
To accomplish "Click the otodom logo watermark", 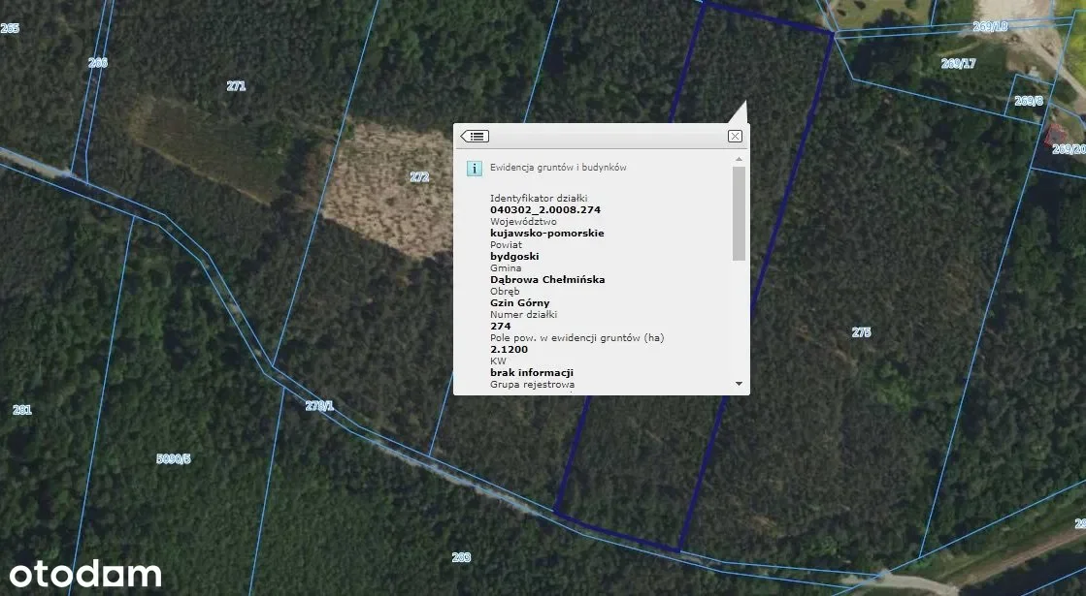I will point(86,574).
